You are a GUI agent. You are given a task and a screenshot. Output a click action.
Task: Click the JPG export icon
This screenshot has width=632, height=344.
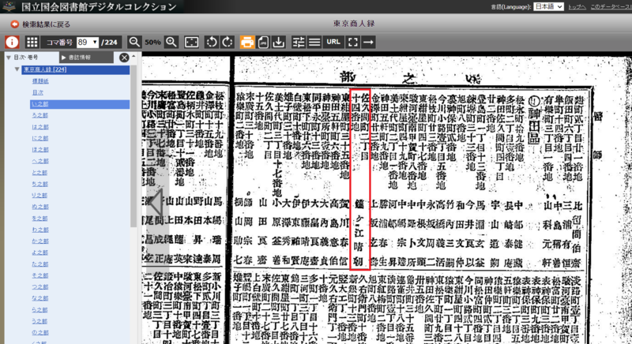click(x=263, y=42)
